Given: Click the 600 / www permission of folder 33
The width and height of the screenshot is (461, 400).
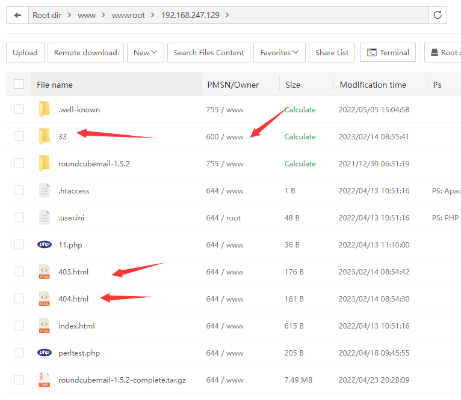Looking at the screenshot, I should point(224,137).
